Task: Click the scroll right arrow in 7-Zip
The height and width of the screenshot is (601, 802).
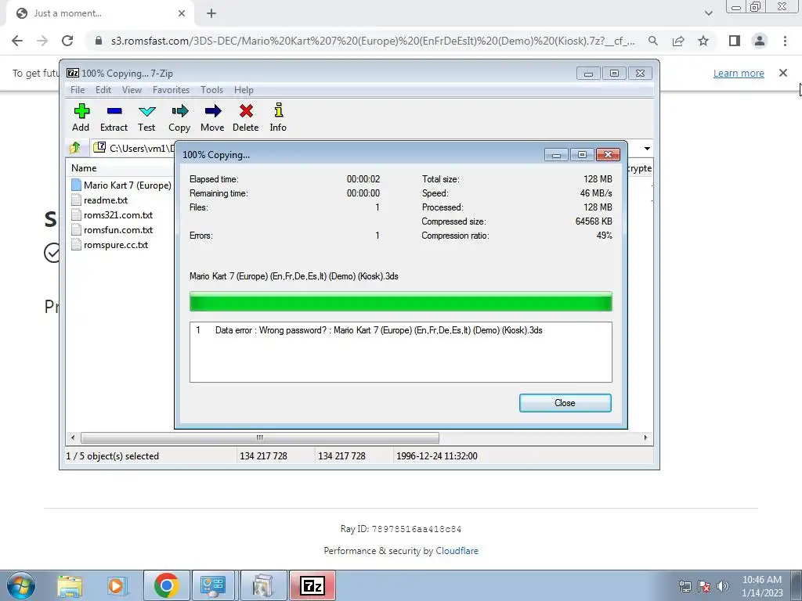Action: (645, 437)
